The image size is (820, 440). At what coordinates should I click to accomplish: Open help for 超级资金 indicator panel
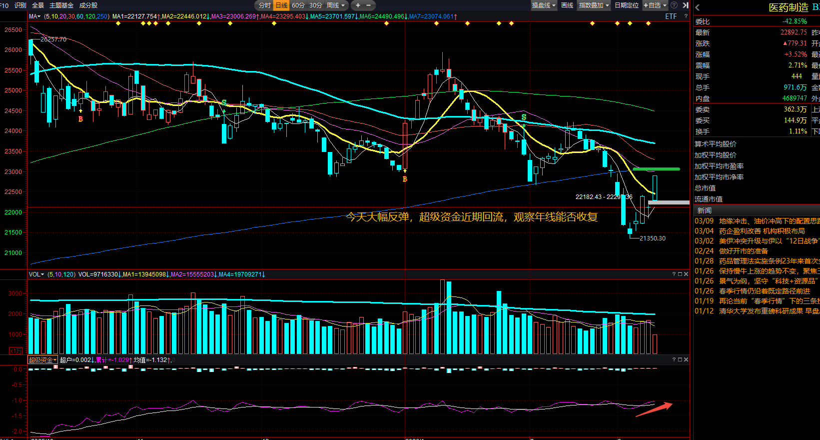tap(674, 359)
